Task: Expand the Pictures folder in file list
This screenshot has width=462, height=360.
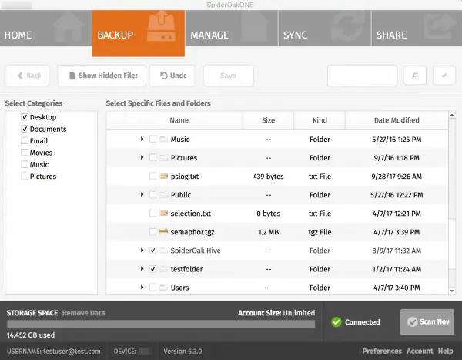Action: pyautogui.click(x=142, y=157)
